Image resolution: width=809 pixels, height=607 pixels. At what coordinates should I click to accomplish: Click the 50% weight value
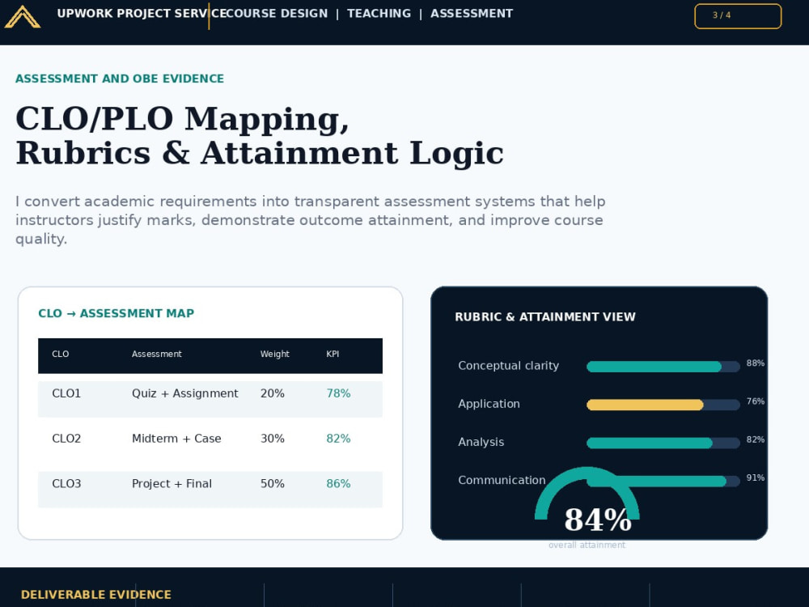tap(273, 484)
